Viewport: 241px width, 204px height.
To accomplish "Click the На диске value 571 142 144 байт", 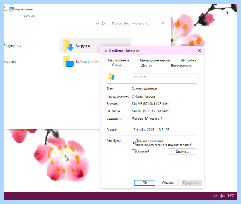I will pyautogui.click(x=156, y=111).
